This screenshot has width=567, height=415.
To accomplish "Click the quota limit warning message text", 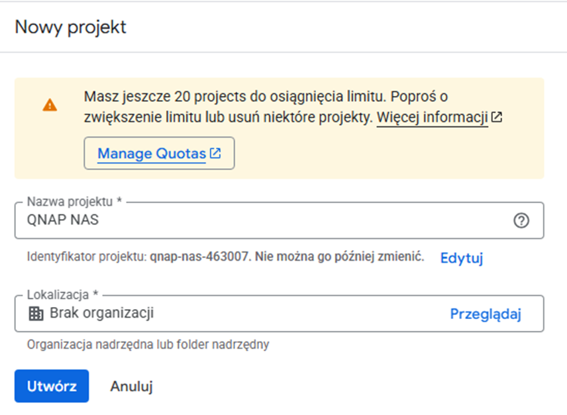I will 266,107.
